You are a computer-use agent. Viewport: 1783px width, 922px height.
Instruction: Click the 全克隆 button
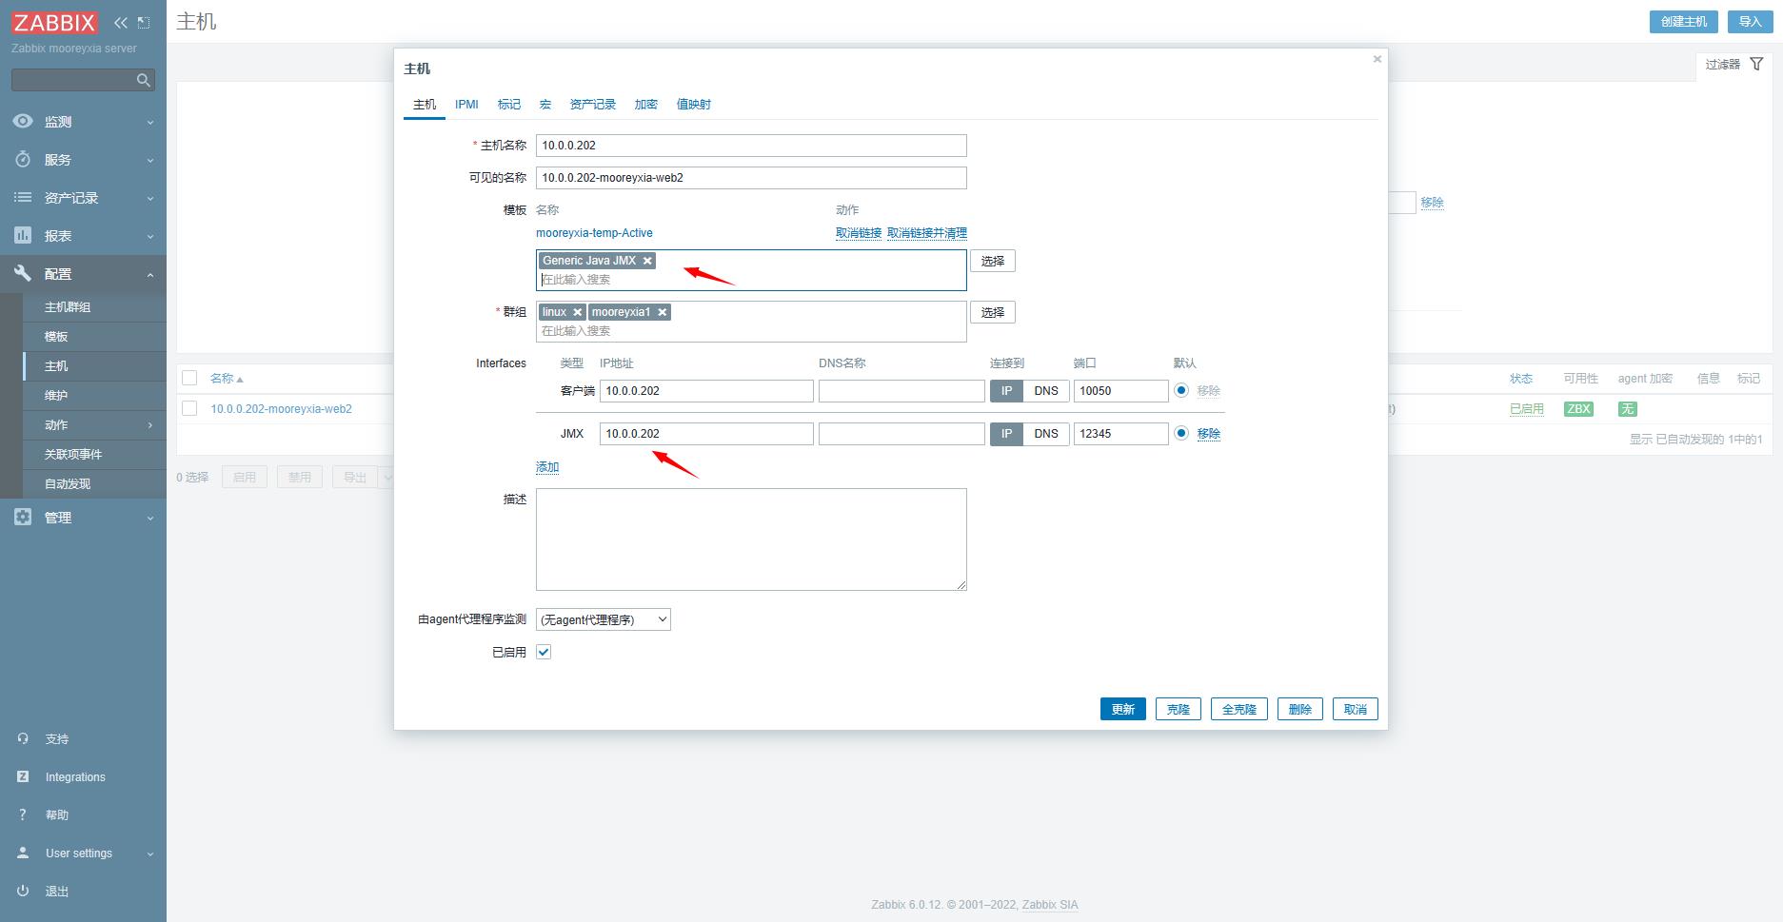[1239, 709]
